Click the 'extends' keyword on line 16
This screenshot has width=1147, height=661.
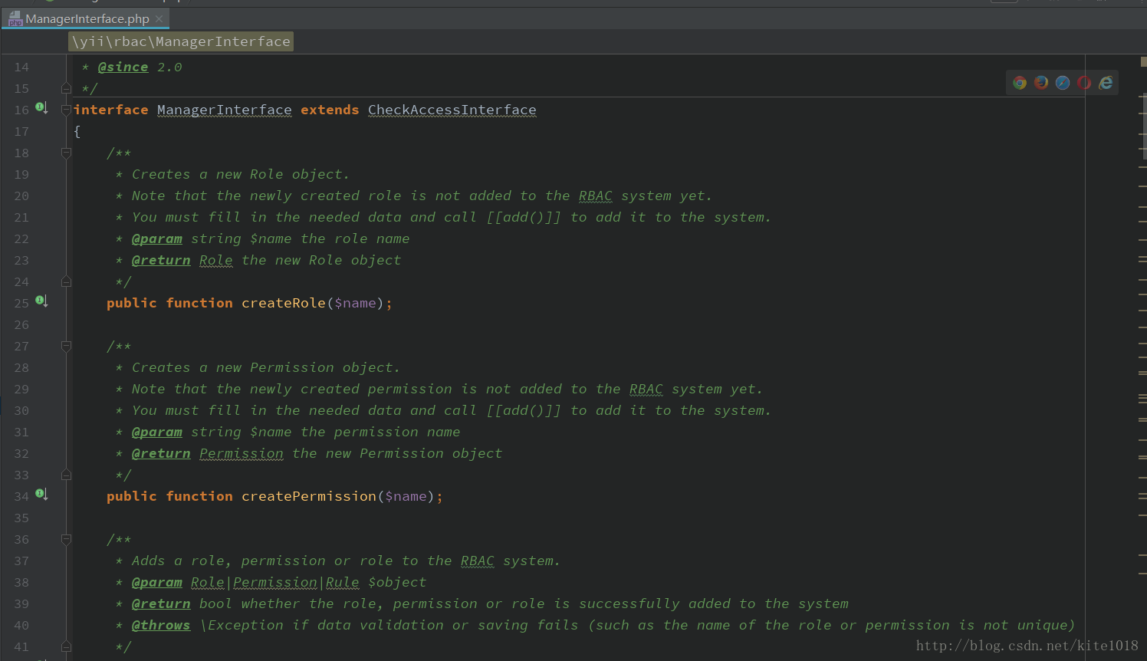[330, 110]
